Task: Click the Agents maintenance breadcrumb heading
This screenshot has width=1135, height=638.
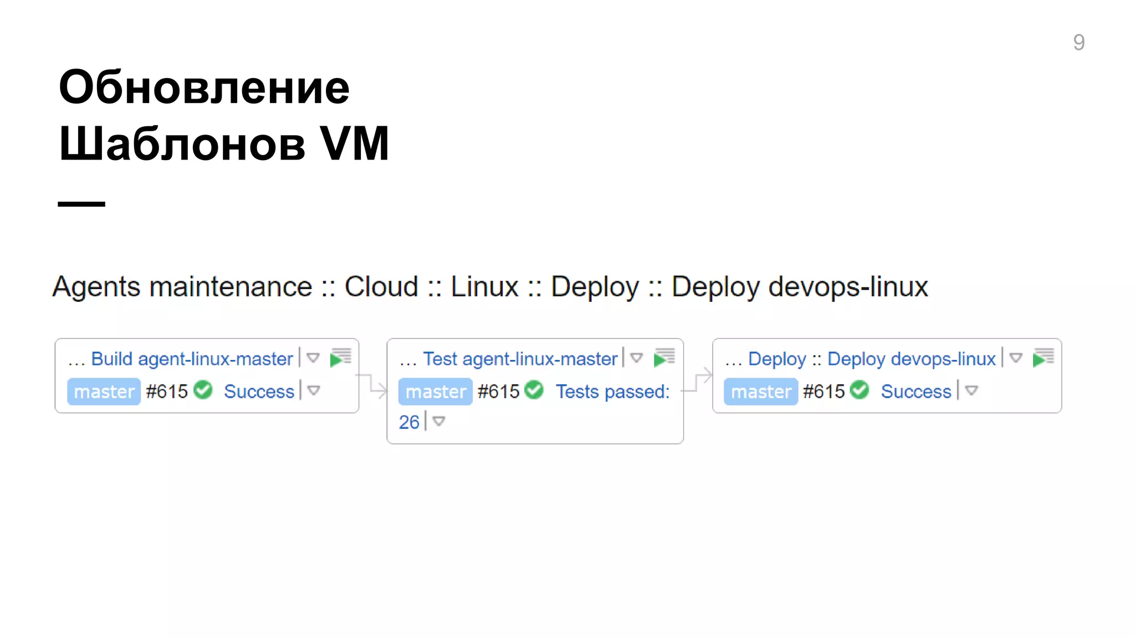Action: 490,287
